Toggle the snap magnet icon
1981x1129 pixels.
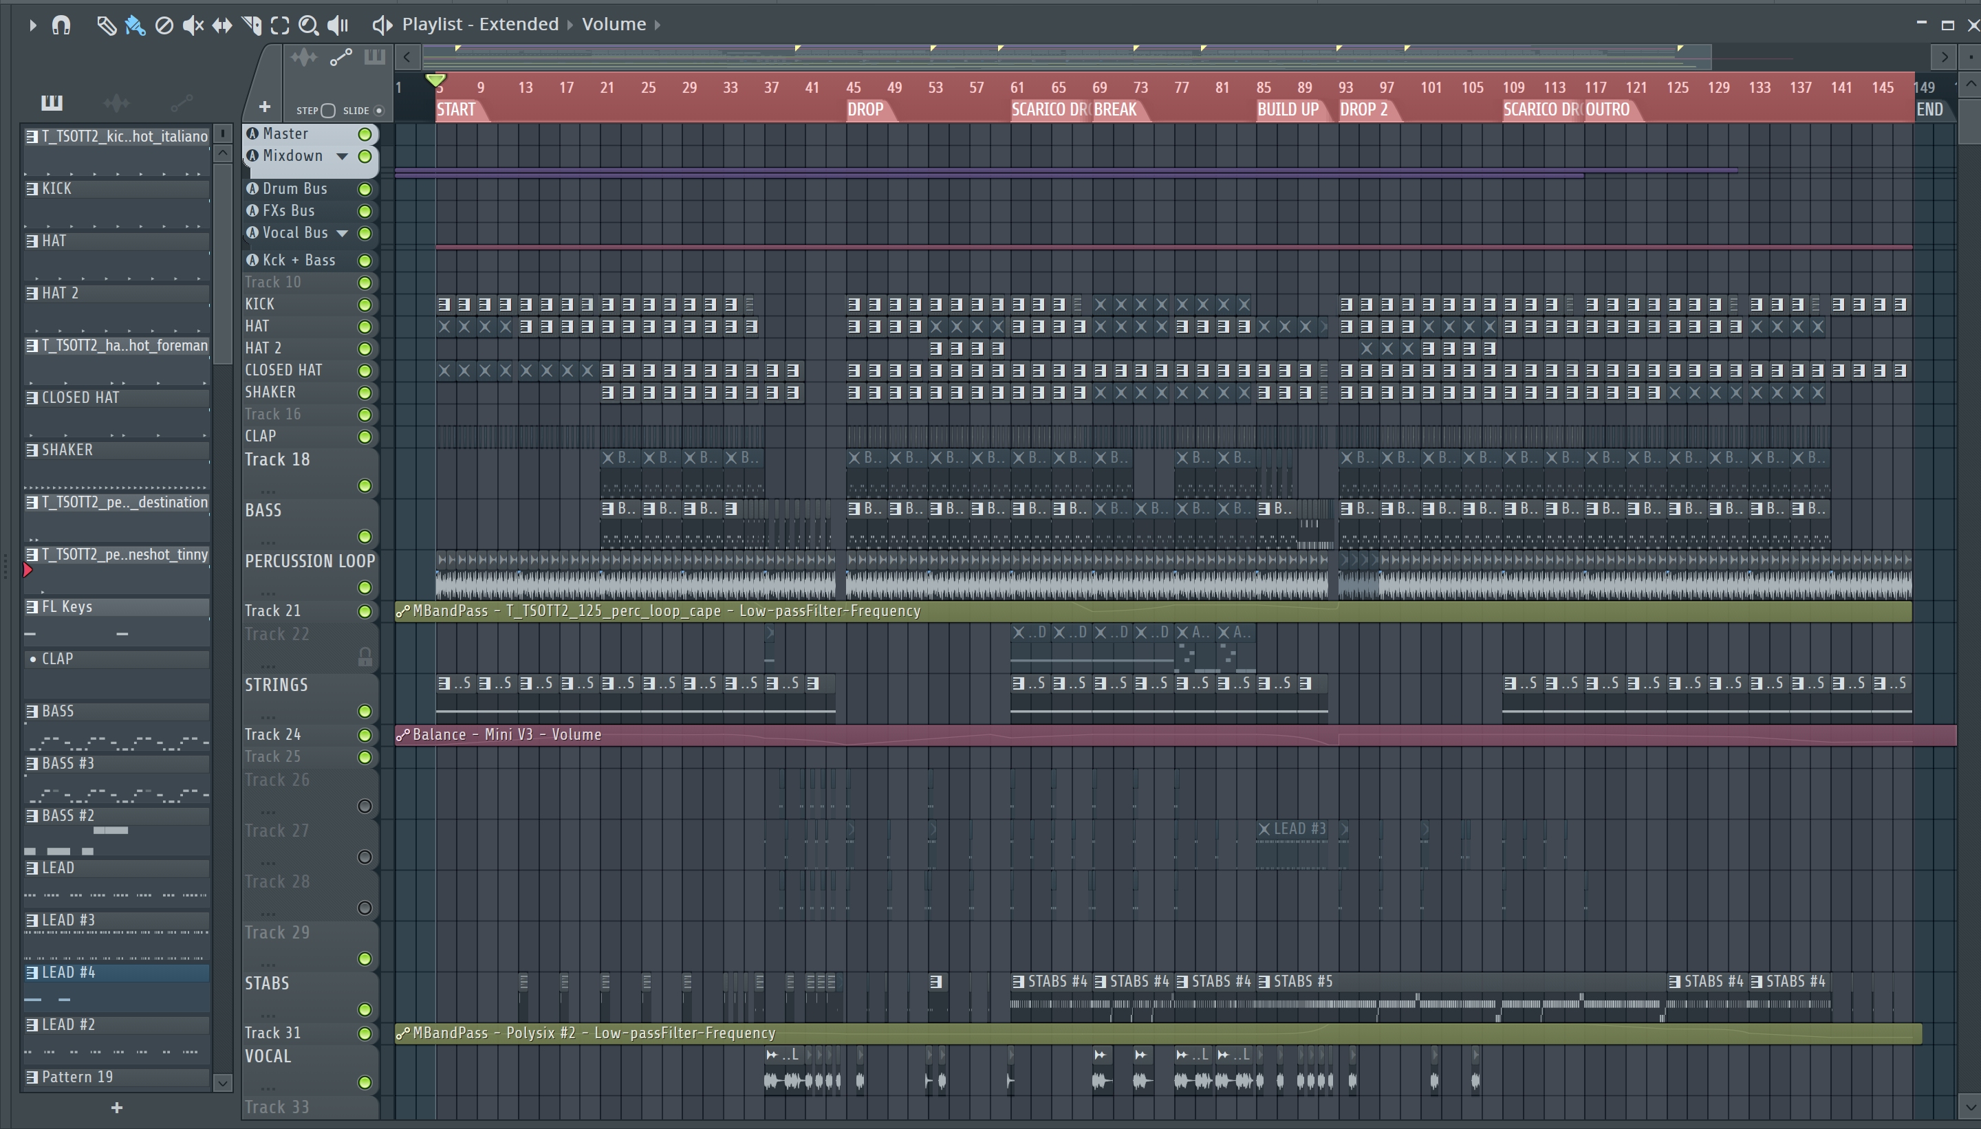click(61, 25)
